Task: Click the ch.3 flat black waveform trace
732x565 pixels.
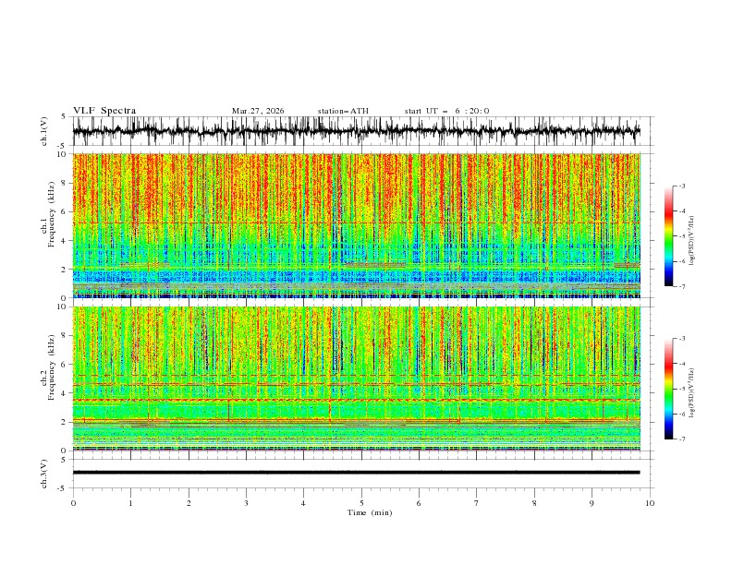Action: [x=356, y=473]
